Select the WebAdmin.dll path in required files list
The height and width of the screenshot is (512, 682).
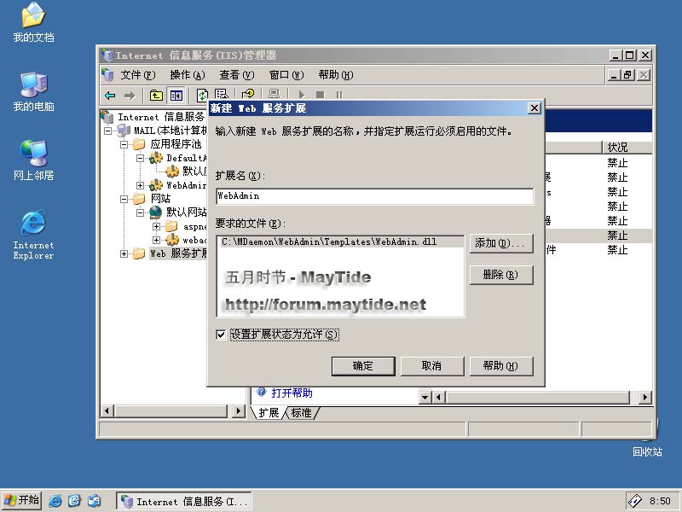[340, 241]
